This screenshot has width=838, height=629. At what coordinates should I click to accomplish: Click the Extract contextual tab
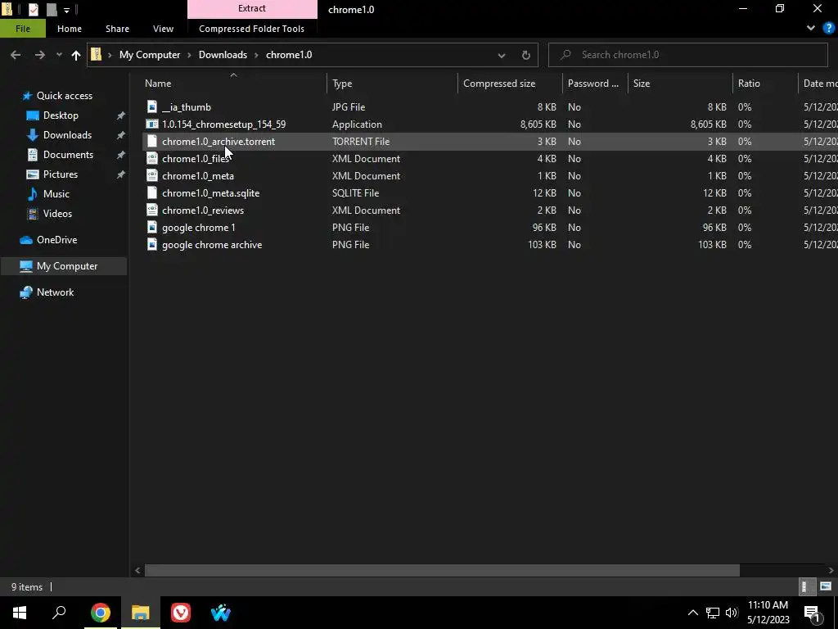(x=252, y=8)
